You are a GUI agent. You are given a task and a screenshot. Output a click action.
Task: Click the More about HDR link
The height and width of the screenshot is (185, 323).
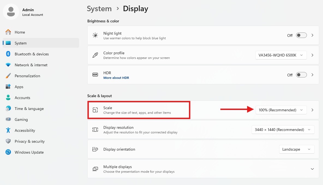pyautogui.click(x=116, y=78)
